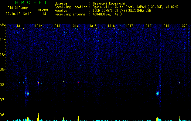The width and height of the screenshot is (191, 121).
Task: Click the meteor echo blob after 1311
Action: pos(27,93)
